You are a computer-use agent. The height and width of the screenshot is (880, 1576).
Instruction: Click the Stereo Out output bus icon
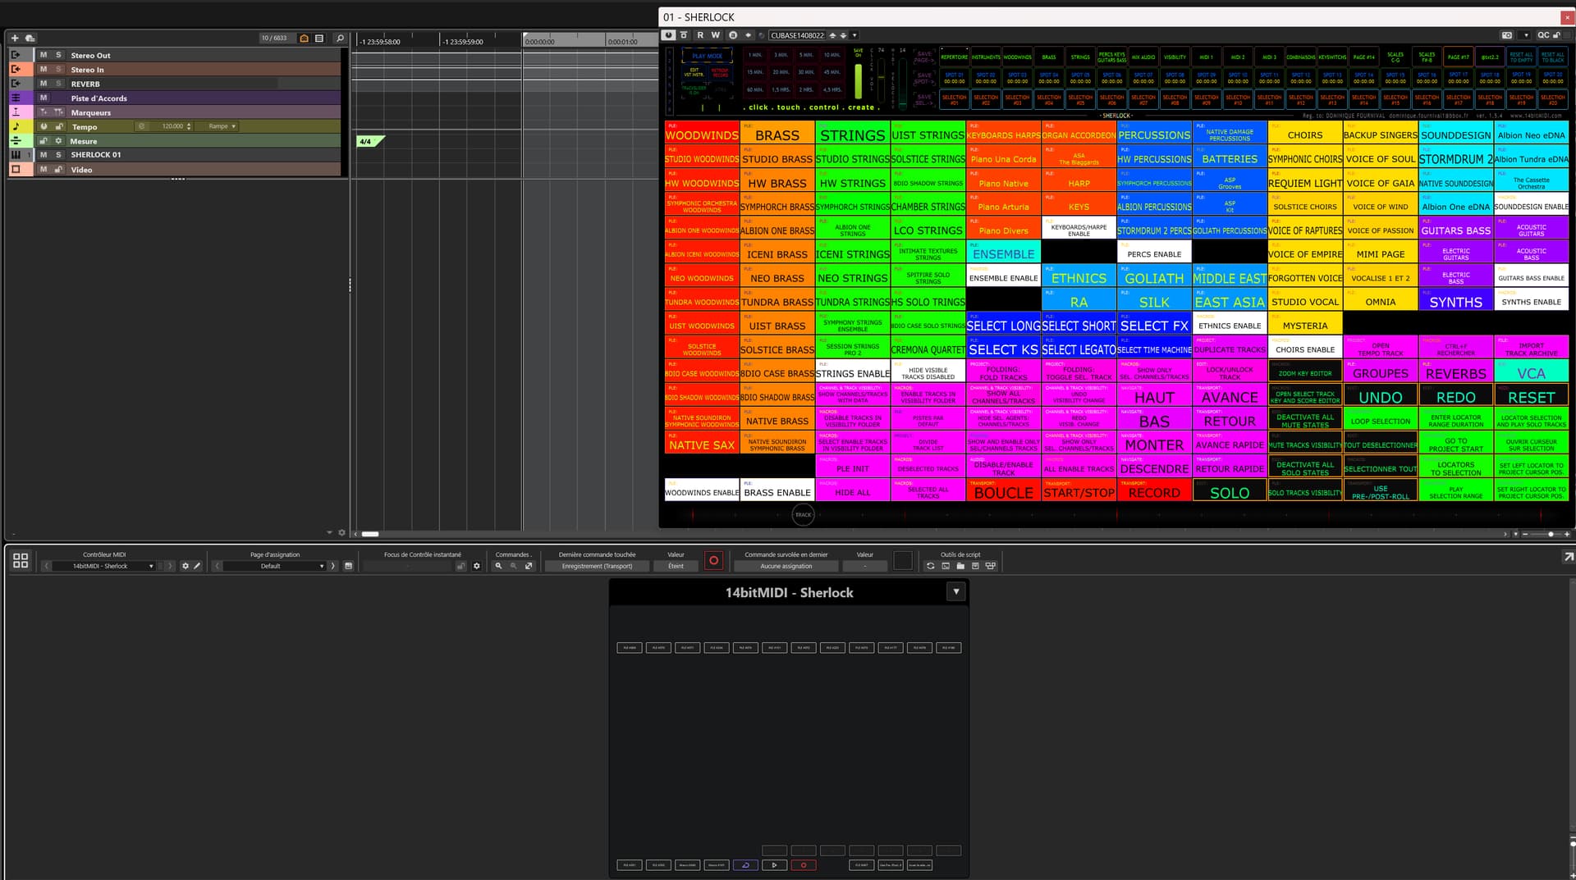pyautogui.click(x=16, y=55)
